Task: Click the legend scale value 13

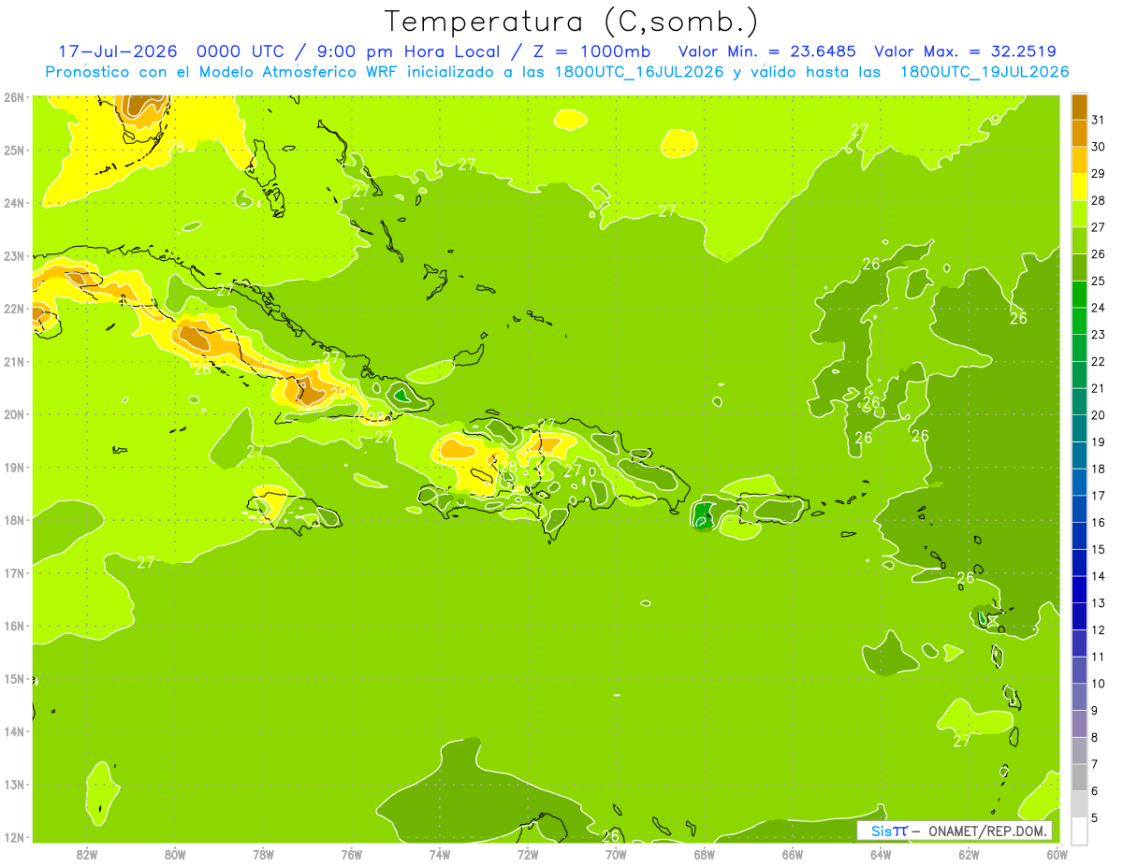Action: pos(1098,603)
